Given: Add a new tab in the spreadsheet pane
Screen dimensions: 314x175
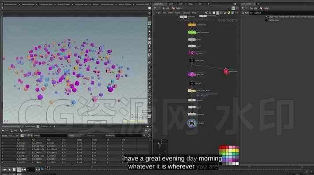Looking at the screenshot, I should [x=55, y=127].
